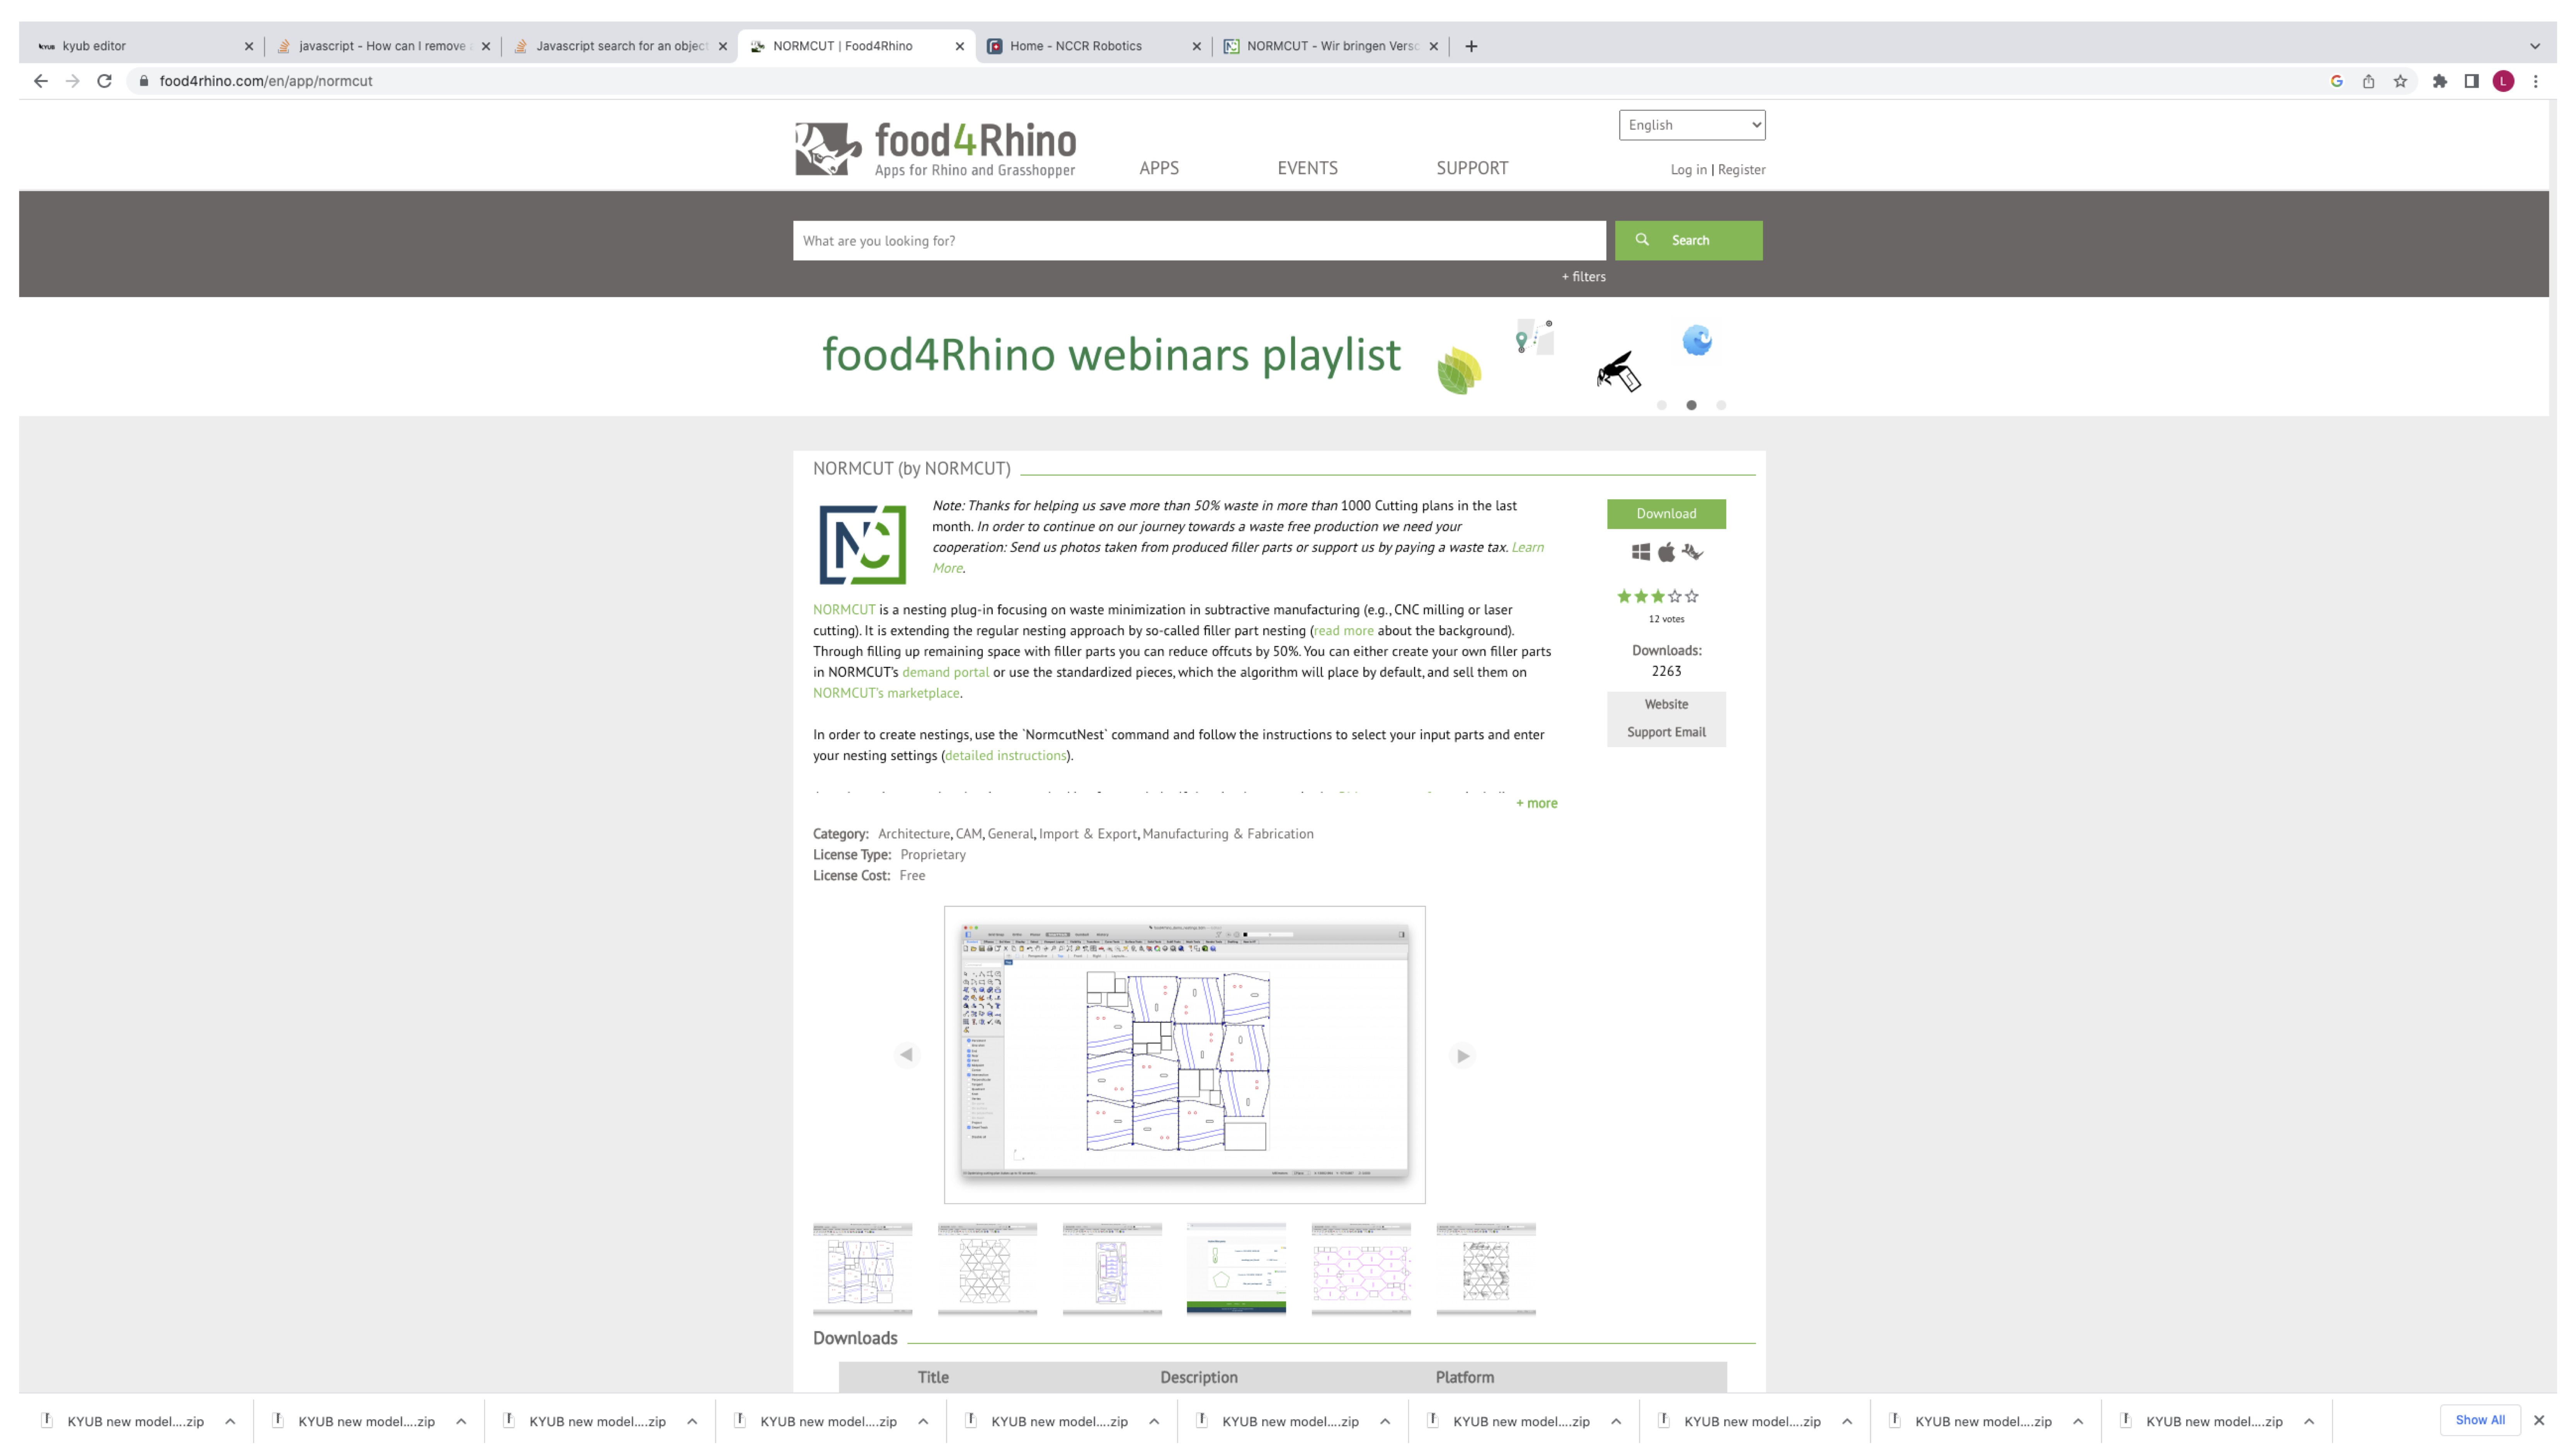
Task: Bookmark this page with star icon
Action: pyautogui.click(x=2400, y=81)
